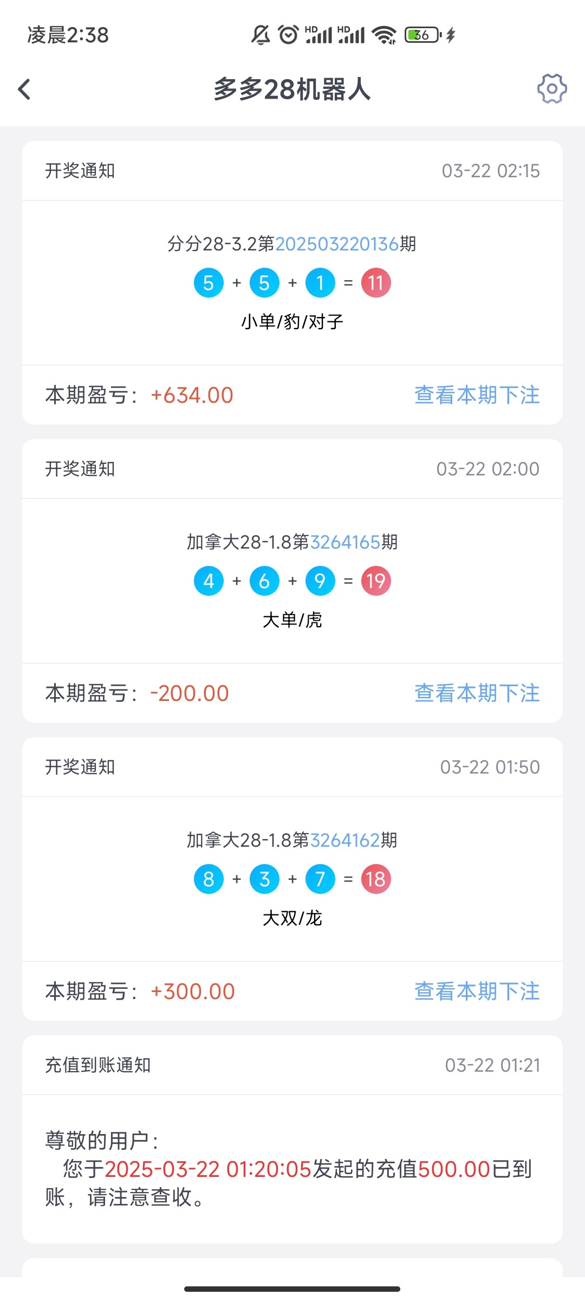
Task: Tap the red result ball 11
Action: coord(376,283)
